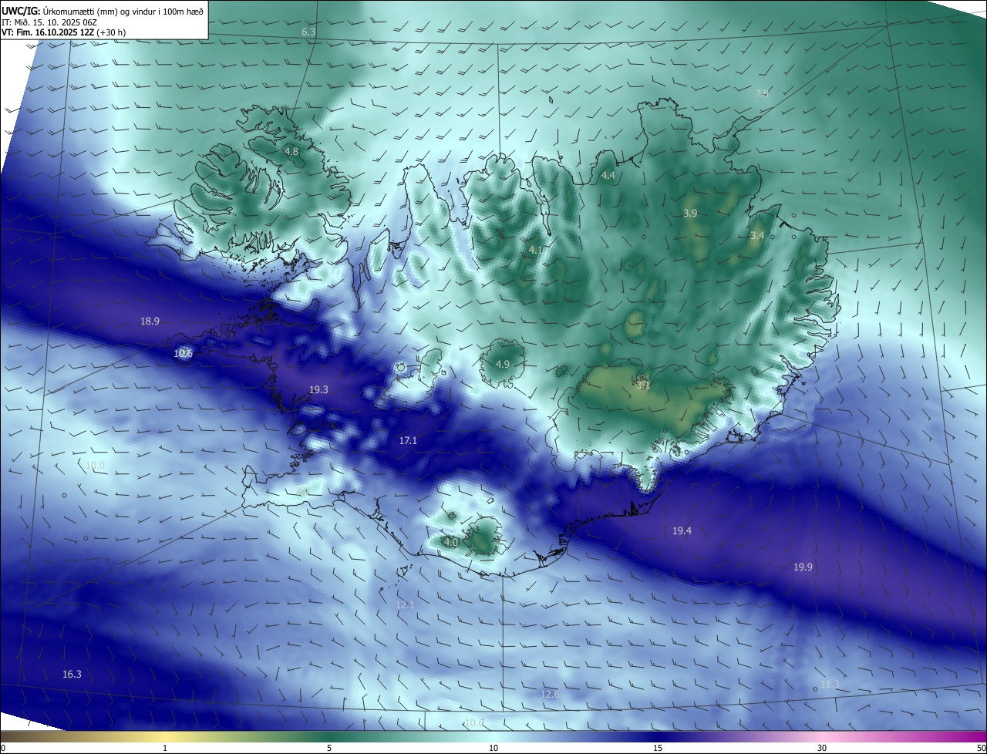Click the 19.9 value label

click(803, 567)
